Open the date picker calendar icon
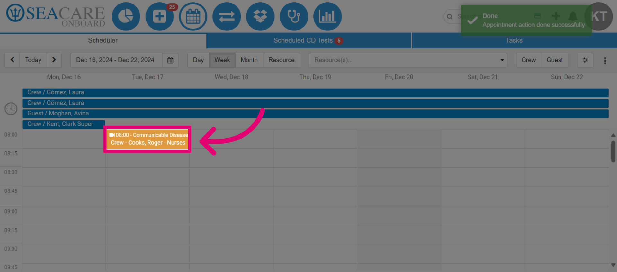 [170, 60]
